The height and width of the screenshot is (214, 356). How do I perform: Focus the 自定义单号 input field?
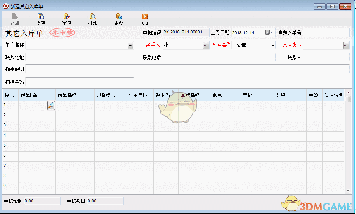pyautogui.click(x=326, y=32)
